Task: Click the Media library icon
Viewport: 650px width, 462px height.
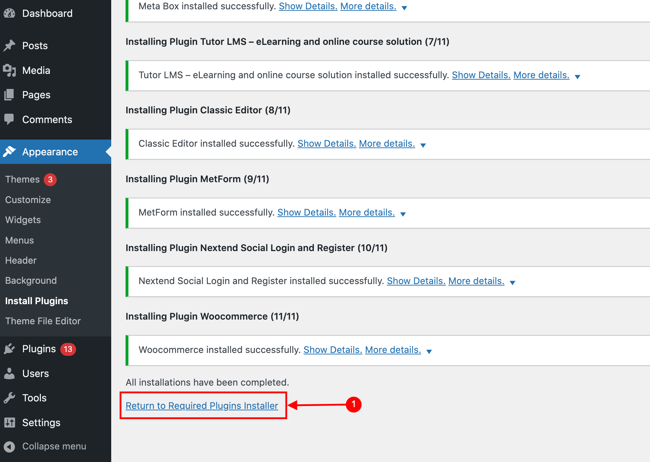Action: [10, 70]
